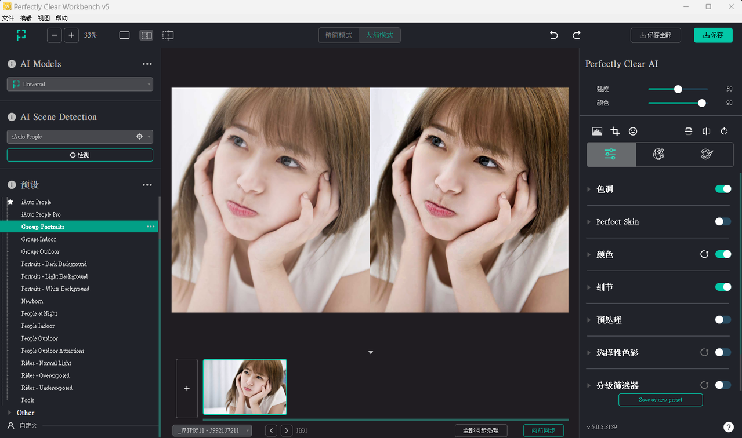Image resolution: width=742 pixels, height=438 pixels.
Task: Open the 文件 menu
Action: tap(8, 18)
